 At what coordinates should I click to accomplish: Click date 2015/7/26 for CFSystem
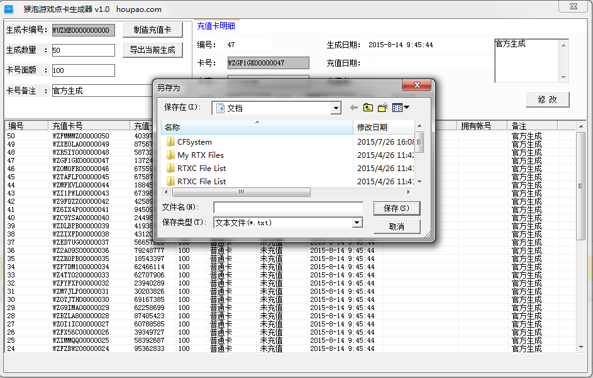coord(385,142)
